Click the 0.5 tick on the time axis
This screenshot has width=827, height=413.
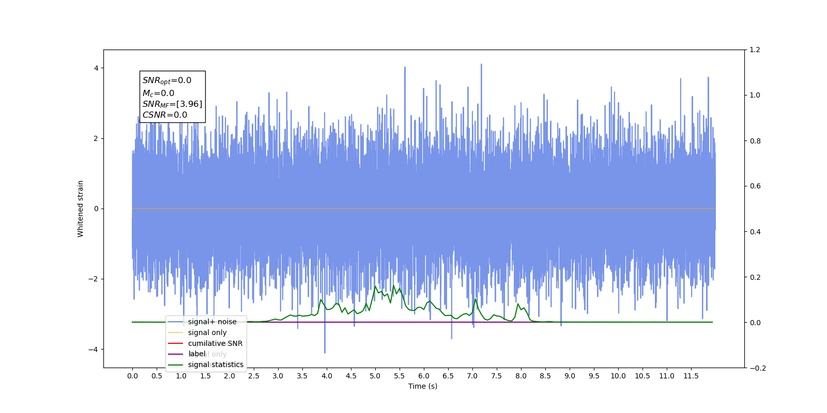point(157,376)
